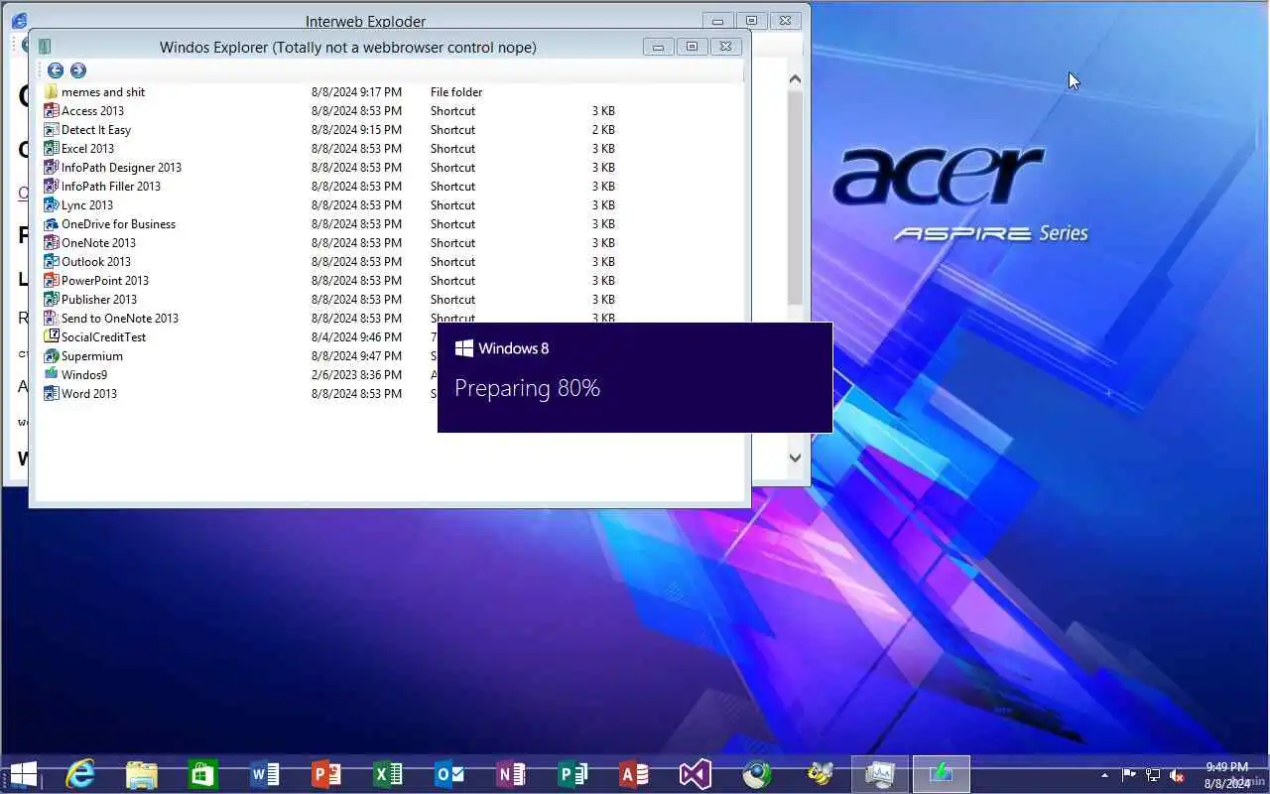Select the OneDrive for Business icon
The image size is (1270, 794).
click(52, 224)
